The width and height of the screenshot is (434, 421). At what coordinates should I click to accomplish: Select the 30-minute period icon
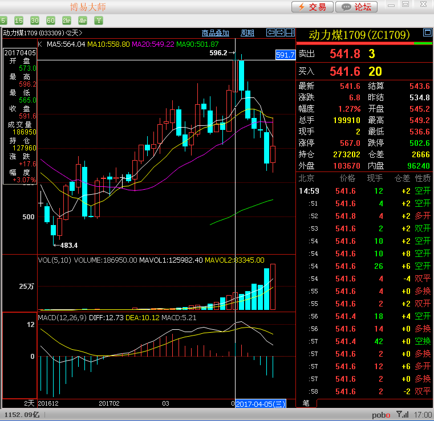35,21
